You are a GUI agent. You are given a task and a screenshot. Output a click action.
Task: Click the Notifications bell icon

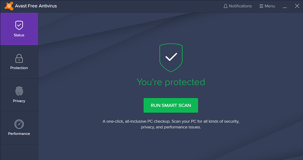pos(225,6)
